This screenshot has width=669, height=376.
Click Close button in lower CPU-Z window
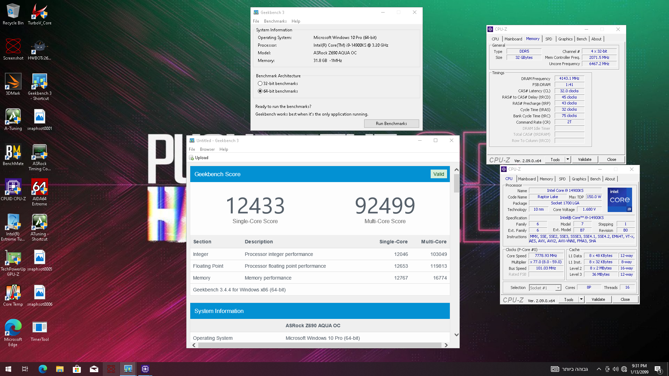click(x=625, y=299)
